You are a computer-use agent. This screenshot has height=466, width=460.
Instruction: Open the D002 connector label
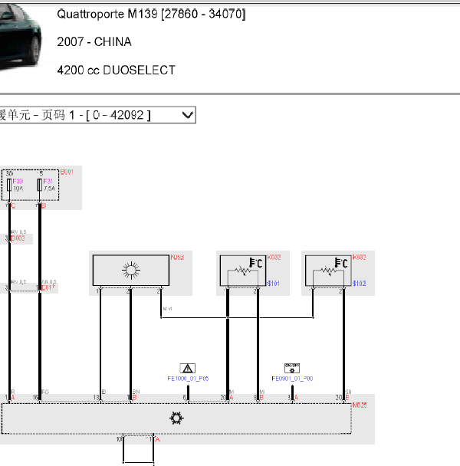tap(18, 238)
